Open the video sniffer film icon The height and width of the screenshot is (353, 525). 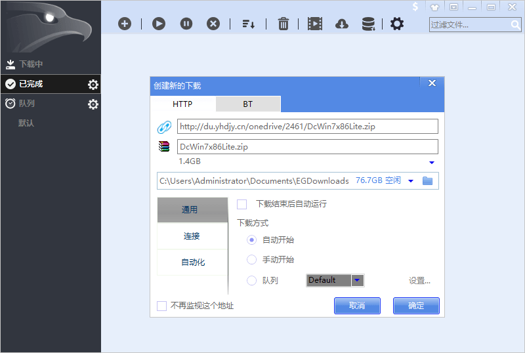click(x=315, y=24)
